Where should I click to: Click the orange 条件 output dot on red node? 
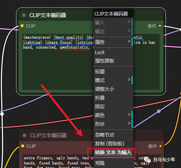(x=160, y=146)
